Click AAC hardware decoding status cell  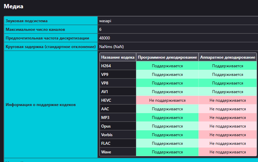pos(228,109)
